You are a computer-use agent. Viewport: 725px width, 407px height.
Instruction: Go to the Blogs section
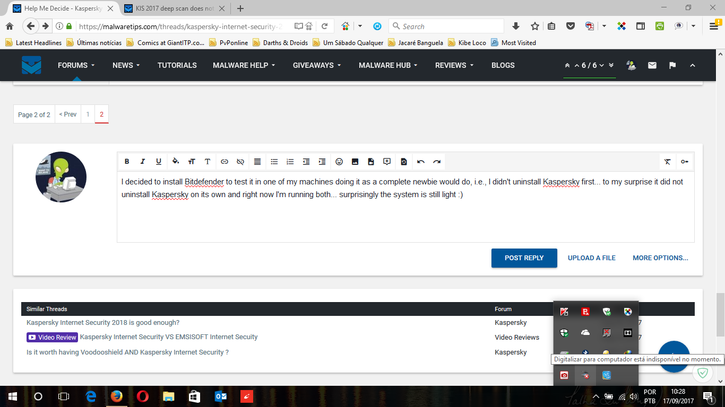click(503, 65)
